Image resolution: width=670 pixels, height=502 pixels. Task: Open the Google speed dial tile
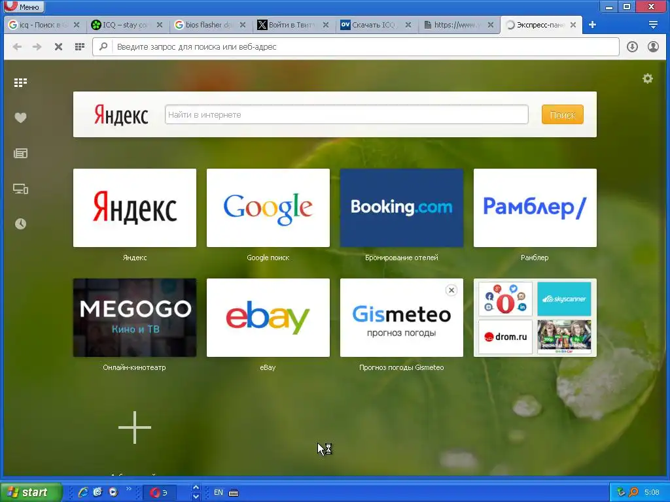point(268,207)
